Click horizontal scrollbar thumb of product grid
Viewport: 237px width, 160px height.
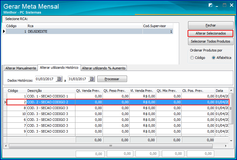click(x=111, y=146)
